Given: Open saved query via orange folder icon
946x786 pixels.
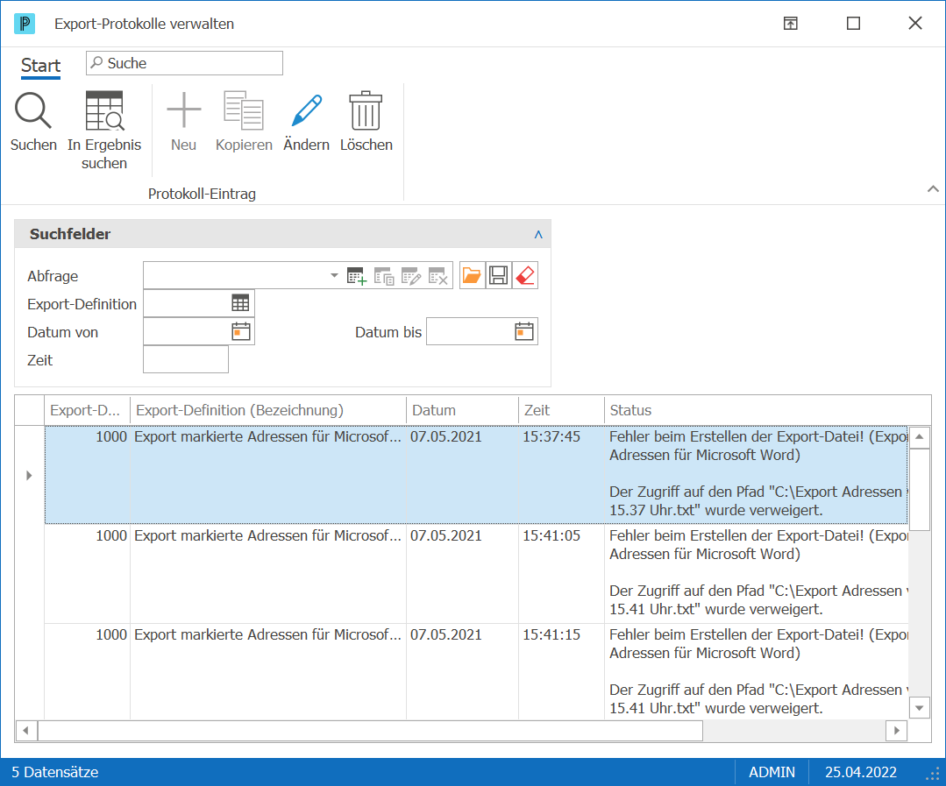Looking at the screenshot, I should pyautogui.click(x=472, y=275).
